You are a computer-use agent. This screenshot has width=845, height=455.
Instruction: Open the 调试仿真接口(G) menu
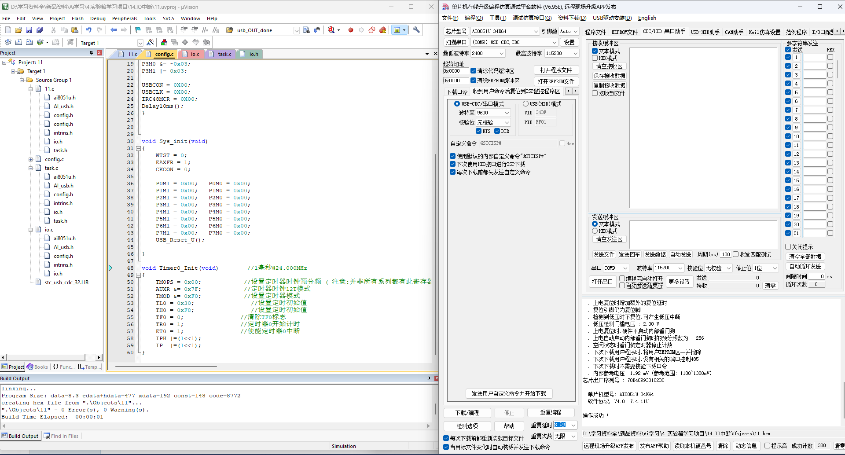[532, 18]
